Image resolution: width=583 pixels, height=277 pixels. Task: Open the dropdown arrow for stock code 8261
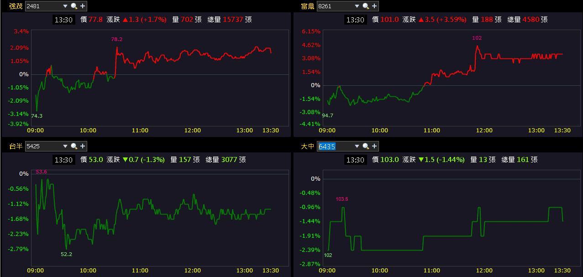coord(357,6)
